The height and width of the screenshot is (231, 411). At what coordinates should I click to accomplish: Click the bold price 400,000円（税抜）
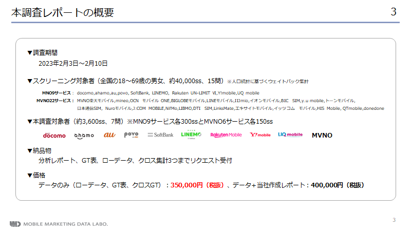click(x=338, y=185)
